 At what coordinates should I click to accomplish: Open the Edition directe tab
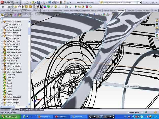pos(109,10)
